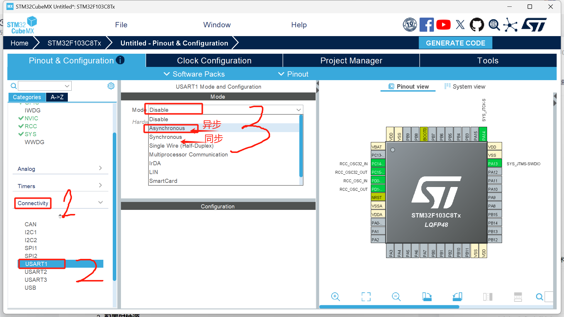Open the Clock Configuration tab

(x=214, y=60)
